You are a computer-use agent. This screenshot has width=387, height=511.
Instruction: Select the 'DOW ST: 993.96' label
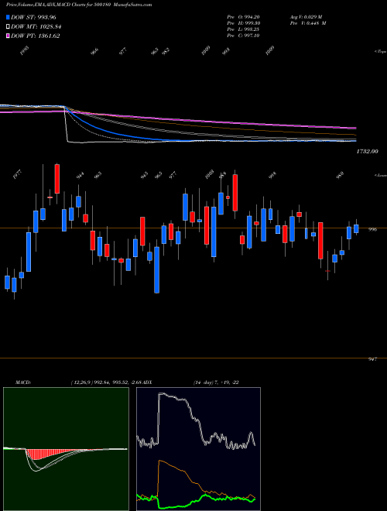click(x=33, y=17)
